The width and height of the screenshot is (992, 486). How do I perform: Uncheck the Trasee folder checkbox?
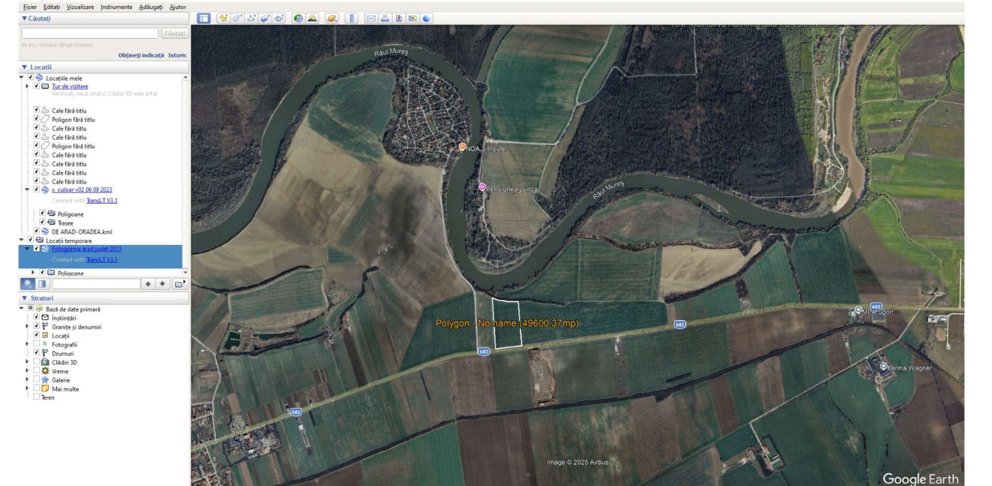coord(42,222)
